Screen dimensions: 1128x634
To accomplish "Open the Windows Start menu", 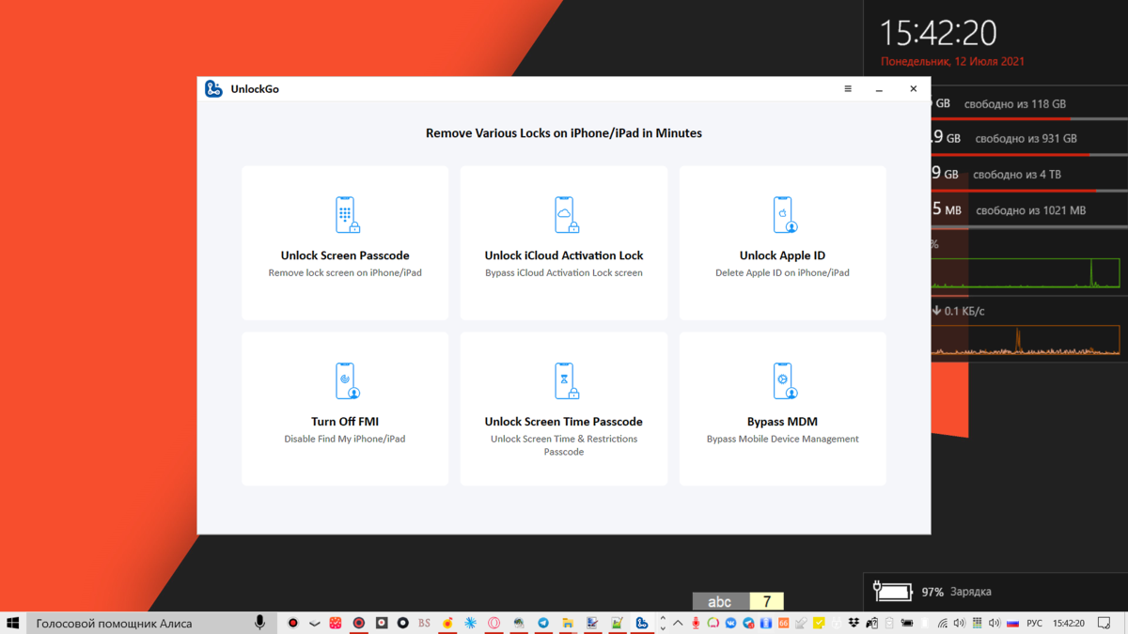I will (13, 623).
